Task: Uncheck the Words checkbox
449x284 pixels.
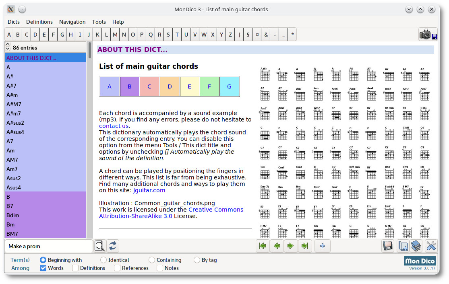Action: click(x=43, y=268)
